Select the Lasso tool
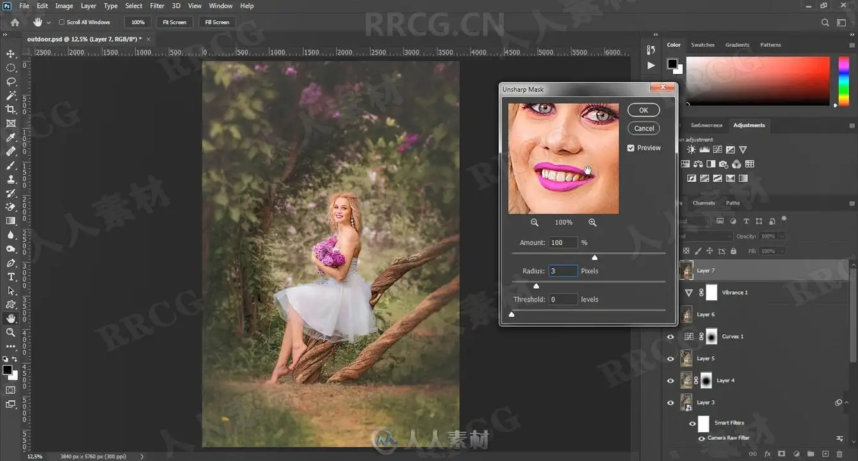The height and width of the screenshot is (461, 858). tap(11, 82)
